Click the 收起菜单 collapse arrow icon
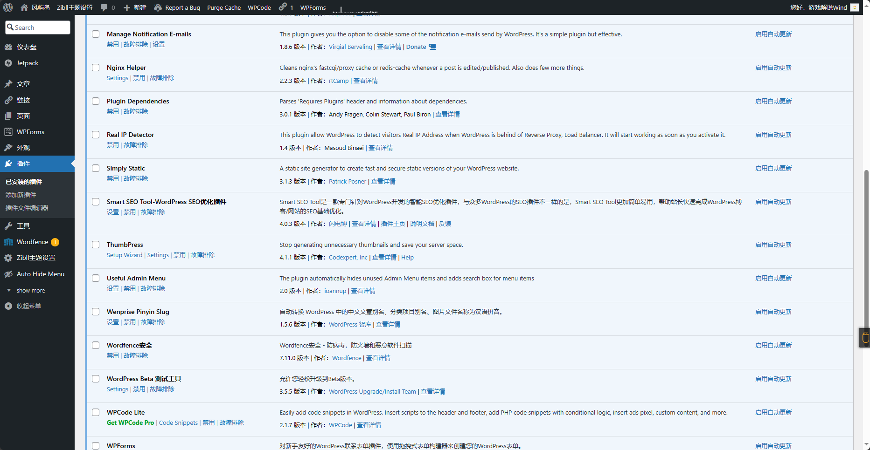The image size is (870, 450). click(x=8, y=306)
